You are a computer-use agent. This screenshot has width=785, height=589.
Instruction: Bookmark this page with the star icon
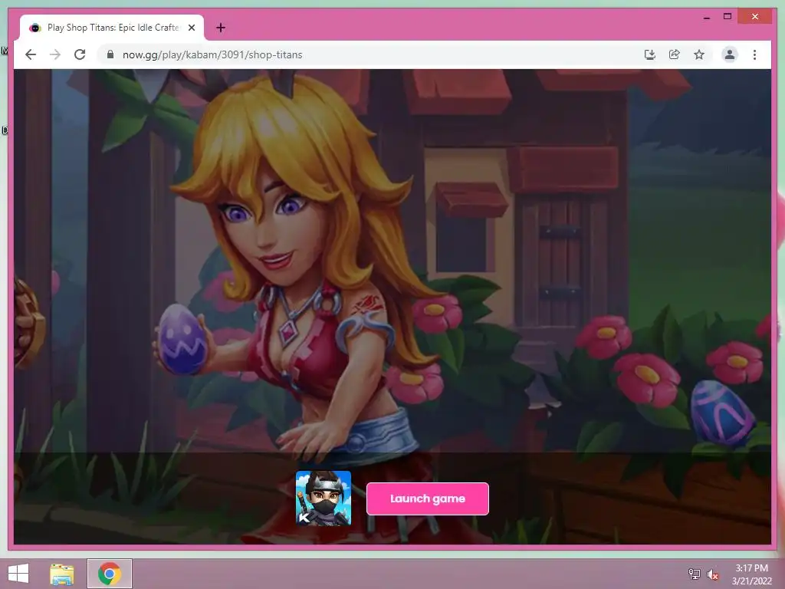click(699, 54)
